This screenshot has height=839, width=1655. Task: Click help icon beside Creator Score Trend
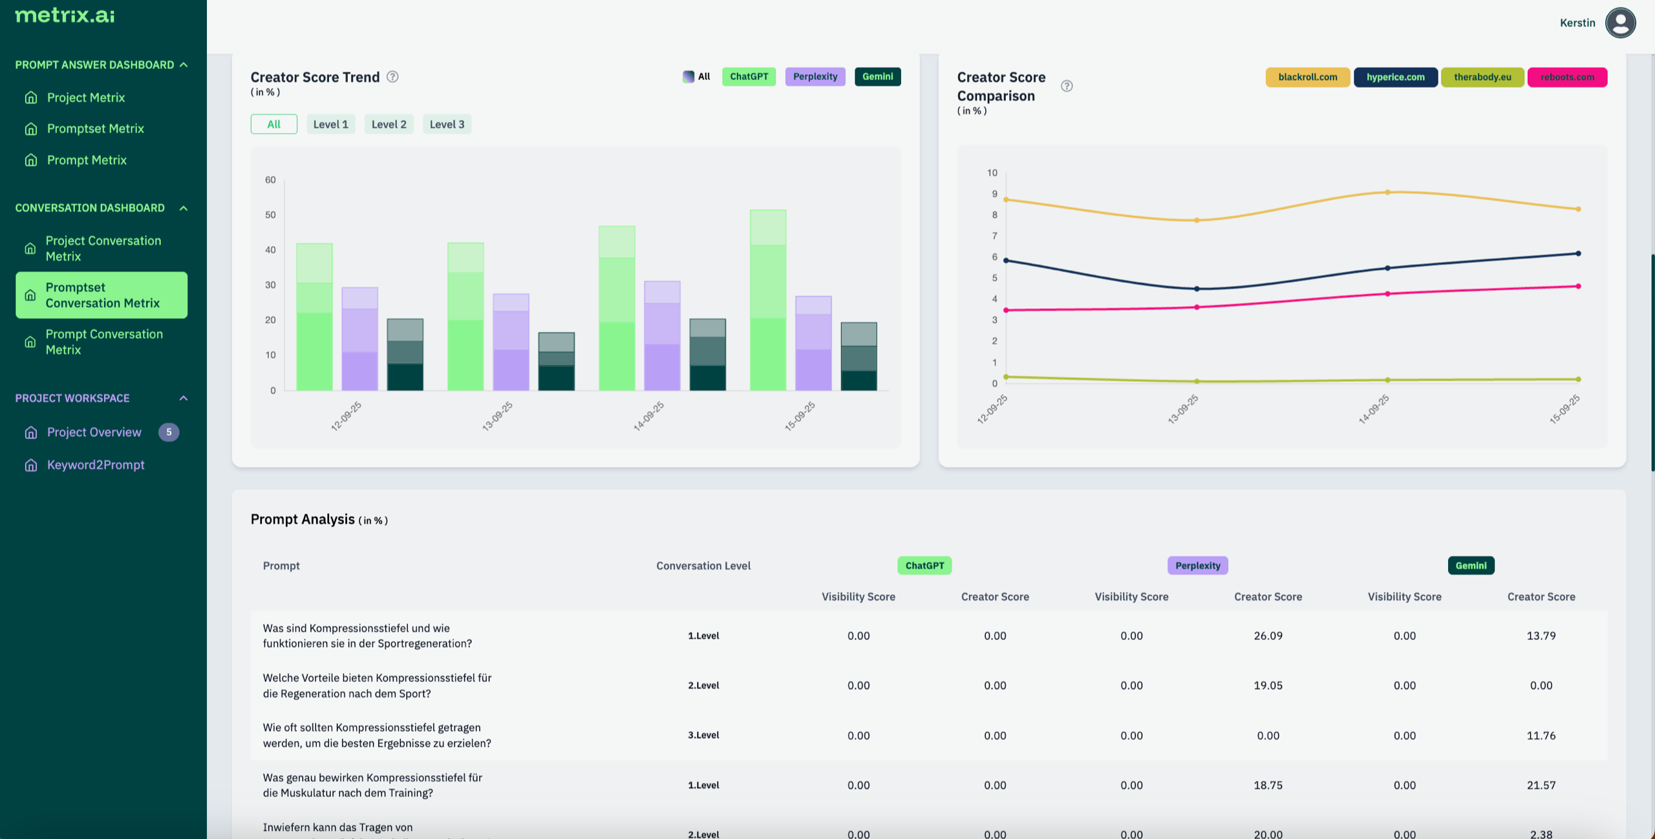pyautogui.click(x=392, y=77)
